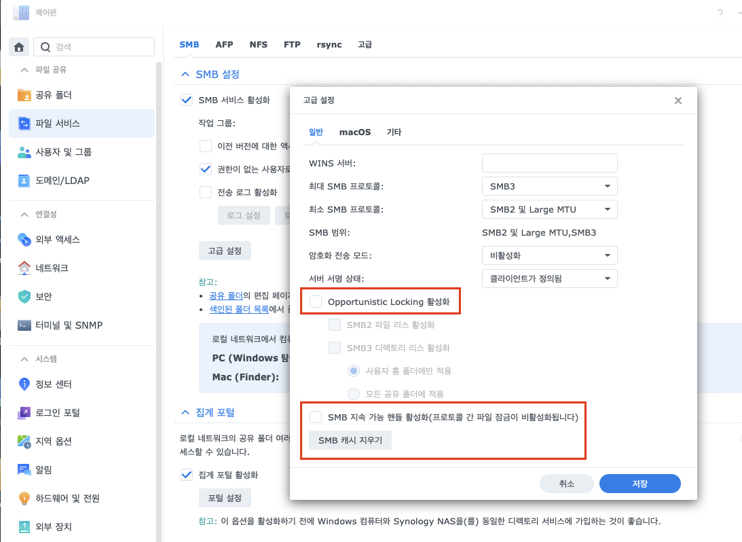Open 최대 SMB 프로토콜 dropdown

click(x=549, y=187)
